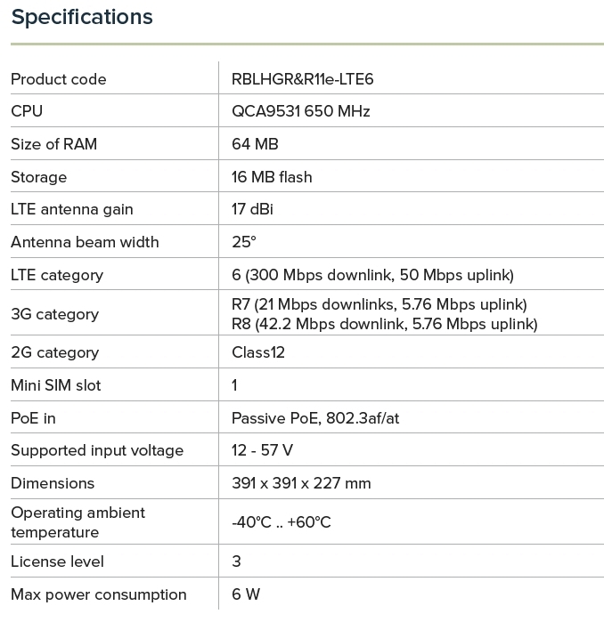Image resolution: width=604 pixels, height=622 pixels.
Task: Click the Mini SIM slot label
Action: click(56, 385)
